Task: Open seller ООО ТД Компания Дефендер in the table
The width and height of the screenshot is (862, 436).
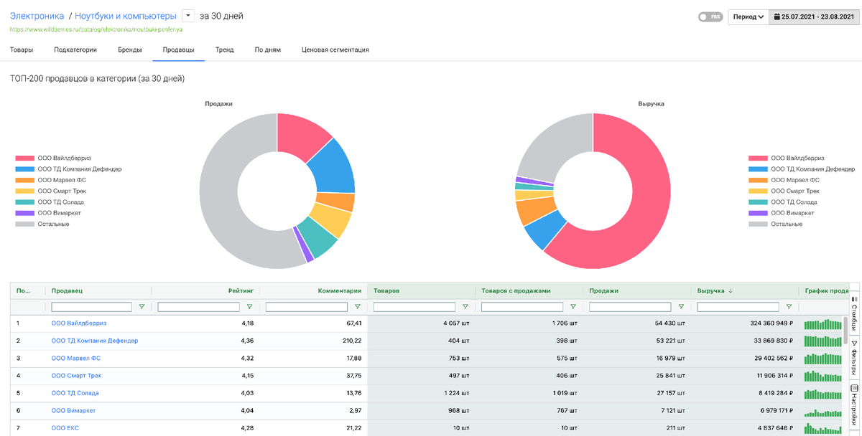Action: [95, 341]
